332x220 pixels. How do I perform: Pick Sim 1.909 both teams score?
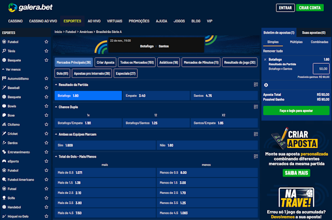(105, 145)
